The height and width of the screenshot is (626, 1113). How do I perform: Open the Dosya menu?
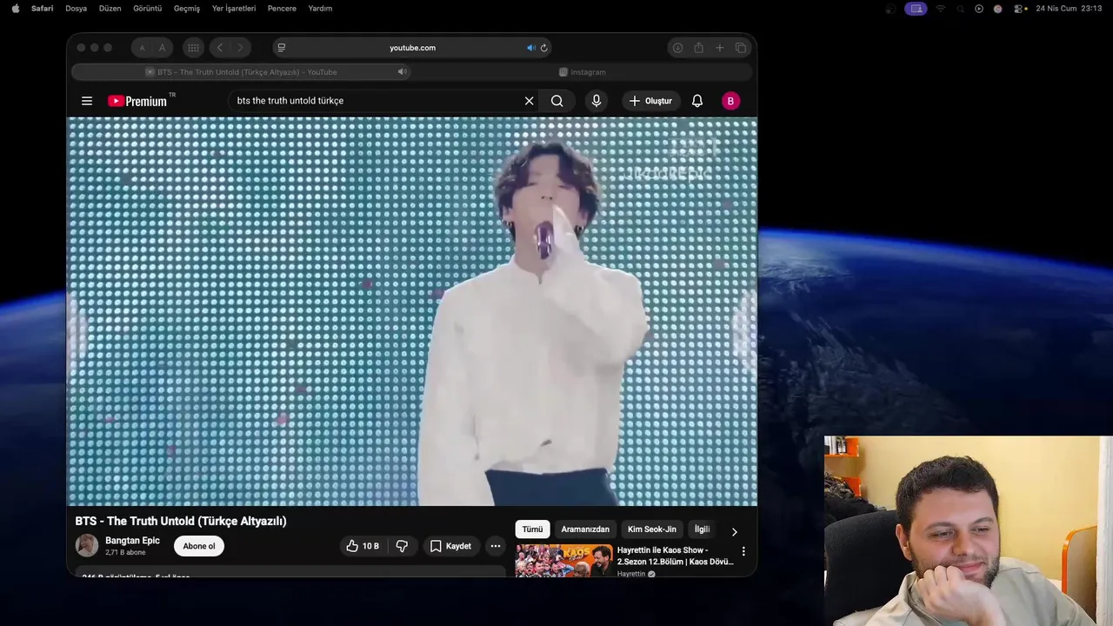point(76,9)
